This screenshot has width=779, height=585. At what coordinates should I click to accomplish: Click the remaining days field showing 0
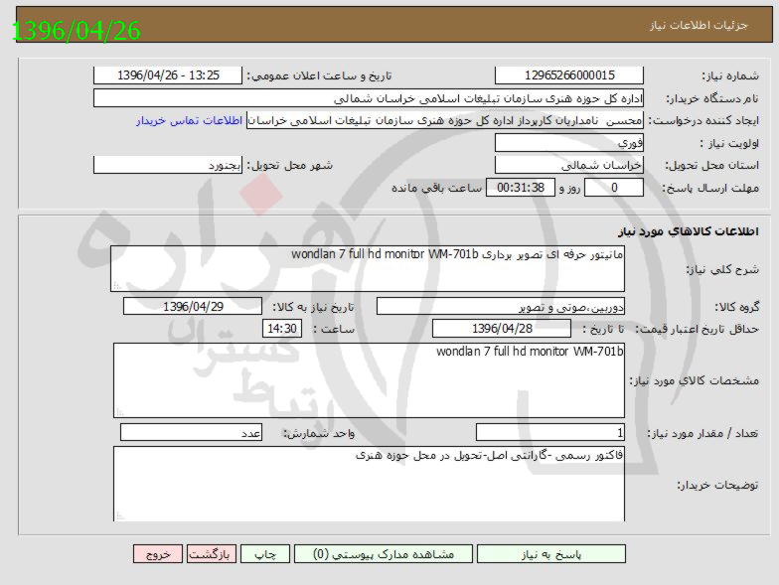[614, 188]
